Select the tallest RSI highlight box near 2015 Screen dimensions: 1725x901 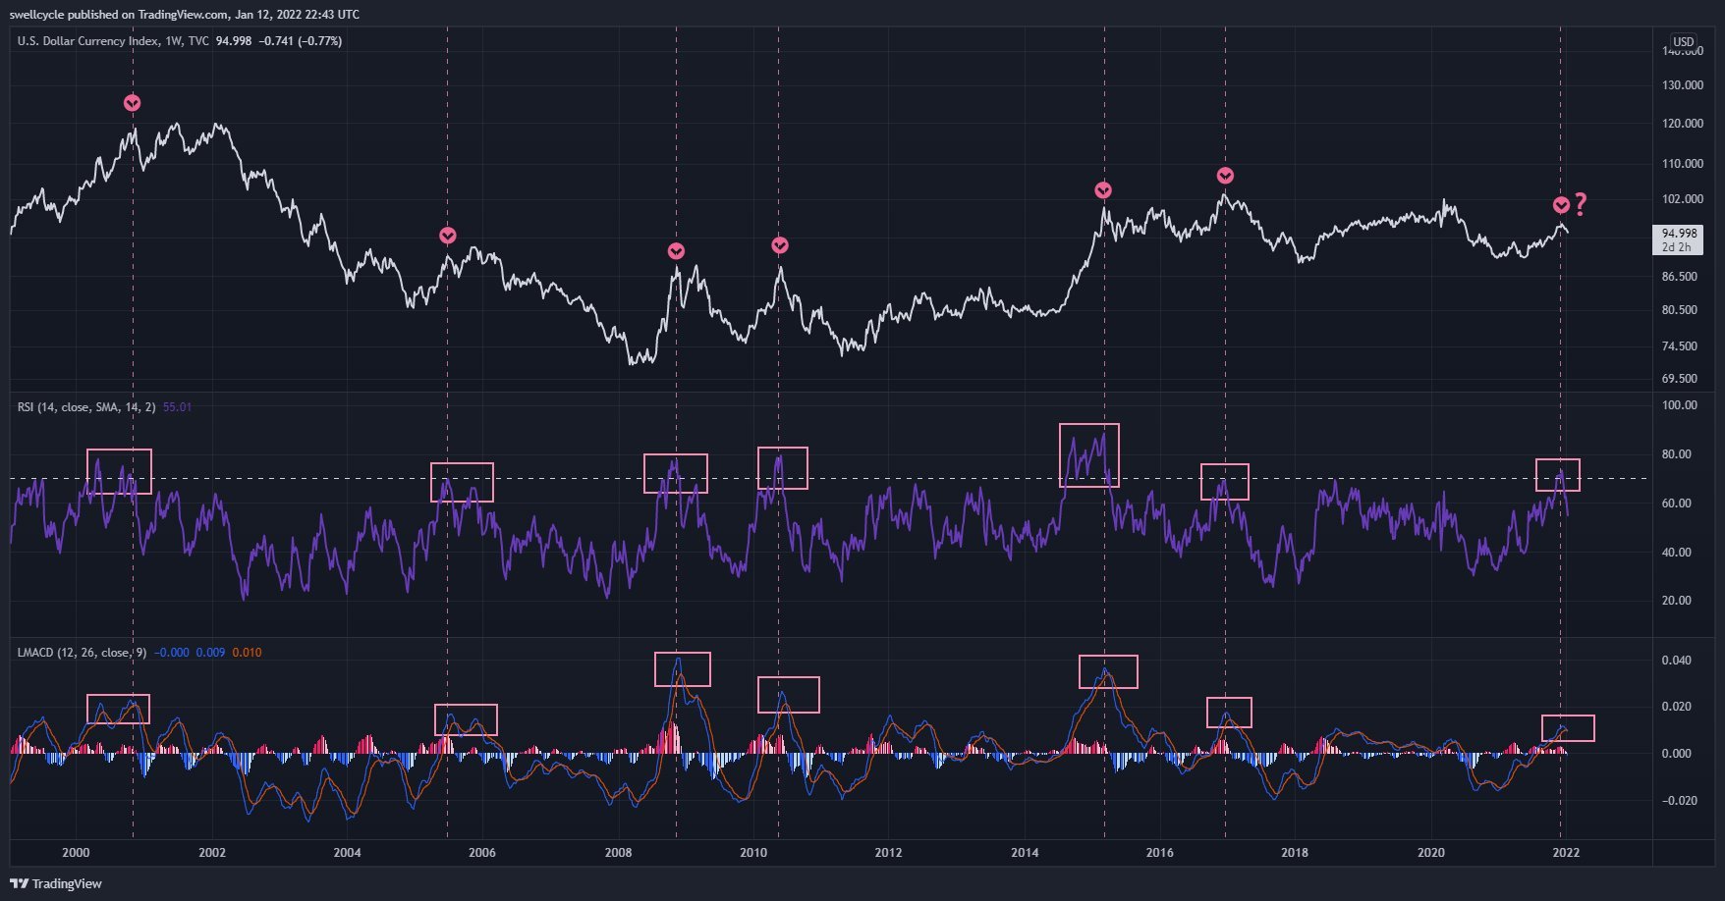click(1089, 455)
